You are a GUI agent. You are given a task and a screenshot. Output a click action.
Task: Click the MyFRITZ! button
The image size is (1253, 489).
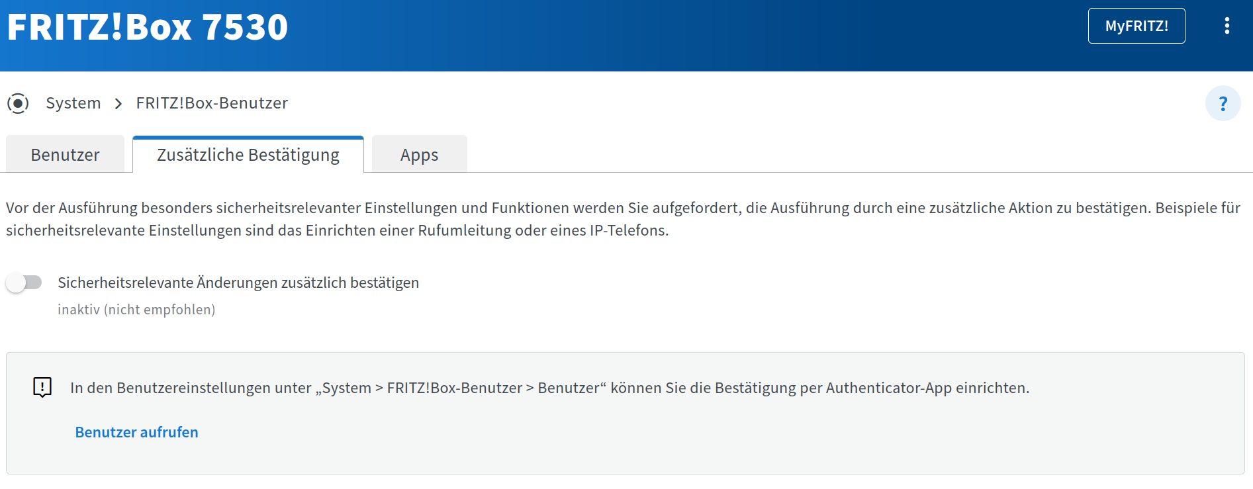coord(1137,26)
